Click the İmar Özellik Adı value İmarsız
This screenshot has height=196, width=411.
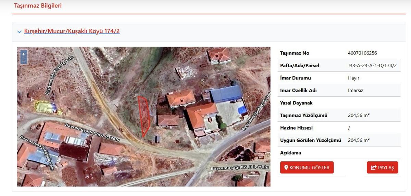pyautogui.click(x=356, y=90)
